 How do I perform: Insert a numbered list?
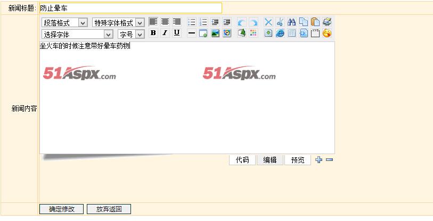tap(203, 22)
